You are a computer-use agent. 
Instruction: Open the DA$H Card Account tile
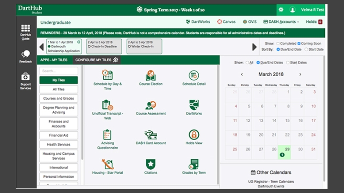150,137
